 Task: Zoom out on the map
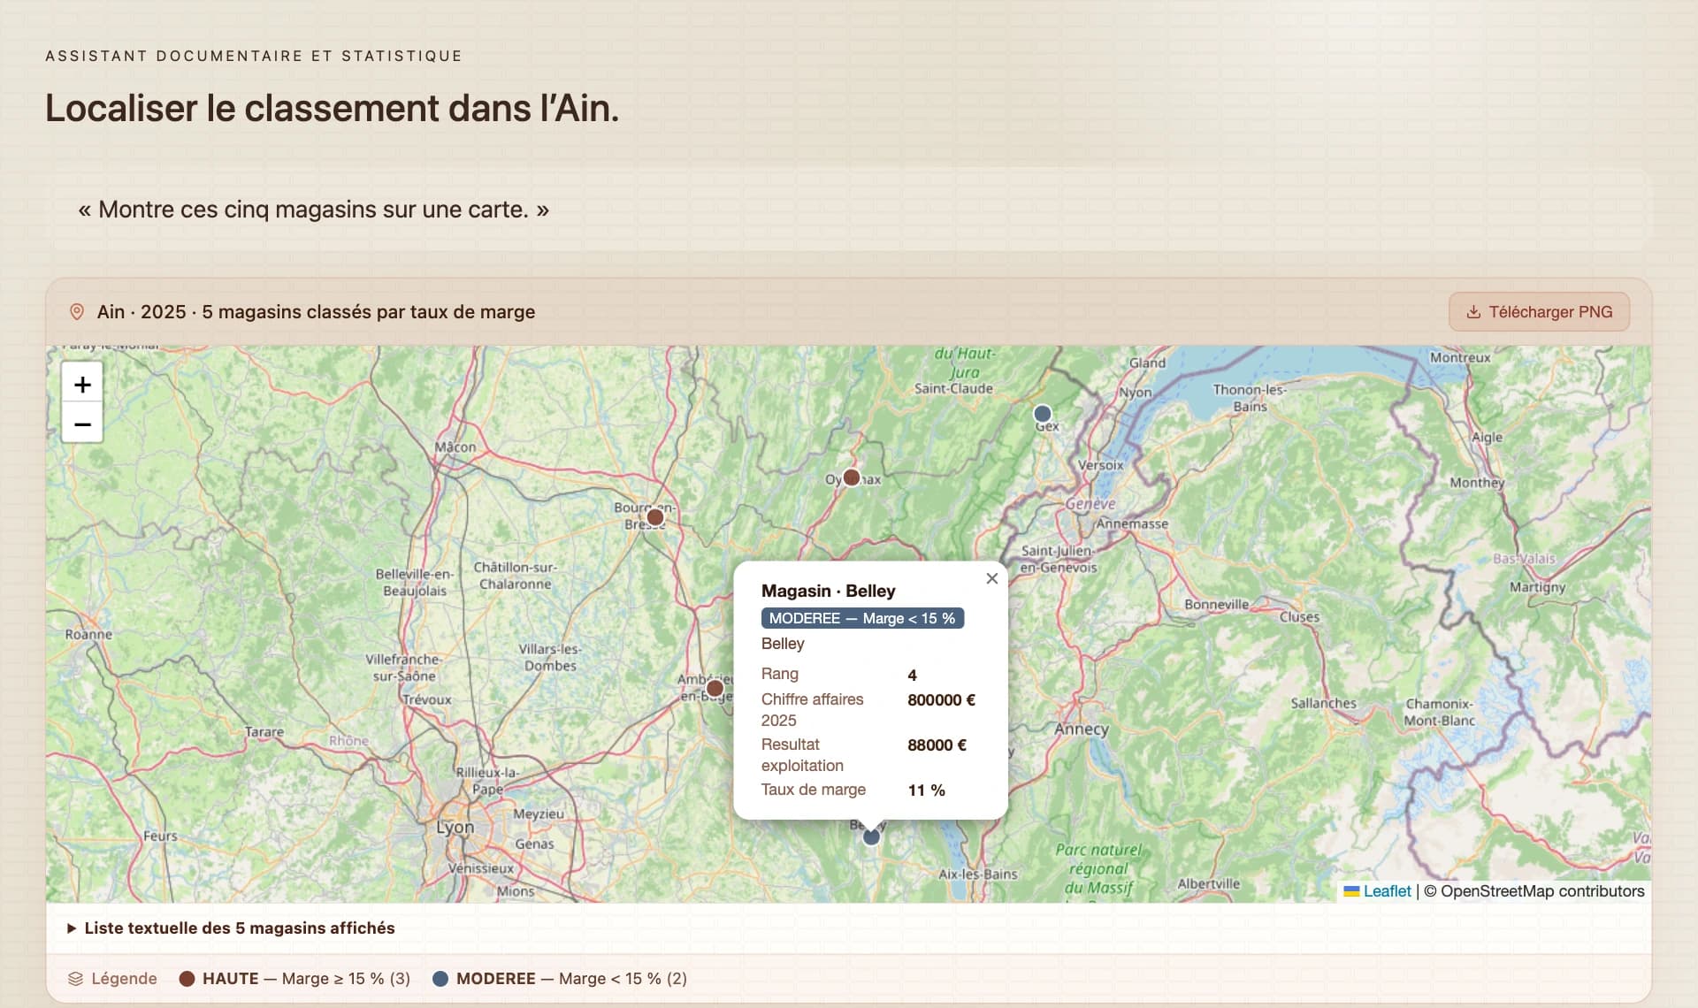click(82, 424)
